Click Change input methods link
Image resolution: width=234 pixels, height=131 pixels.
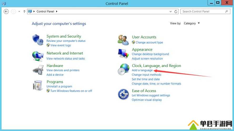(146, 75)
